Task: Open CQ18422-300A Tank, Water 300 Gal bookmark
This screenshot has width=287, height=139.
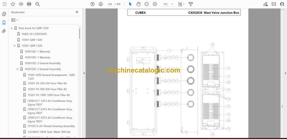Action: pos(49,132)
